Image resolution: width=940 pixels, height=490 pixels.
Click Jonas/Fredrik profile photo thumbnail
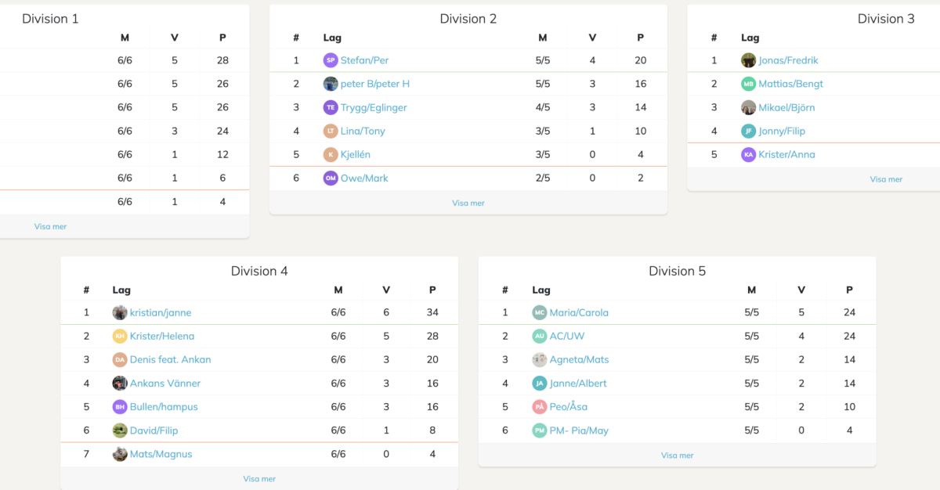(749, 60)
